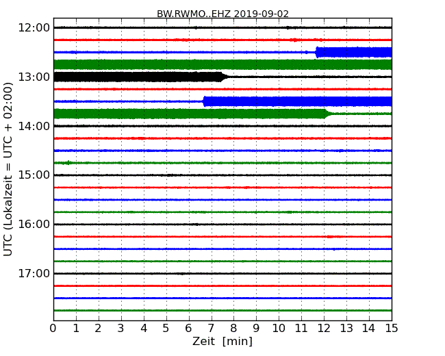Click the x-axis label Zeit [min]
This screenshot has width=445, height=356.
[222, 341]
